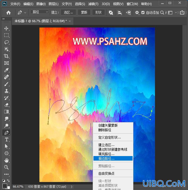Expand the status bar info arrow
Image resolution: width=188 pixels, height=190 pixels.
72,187
